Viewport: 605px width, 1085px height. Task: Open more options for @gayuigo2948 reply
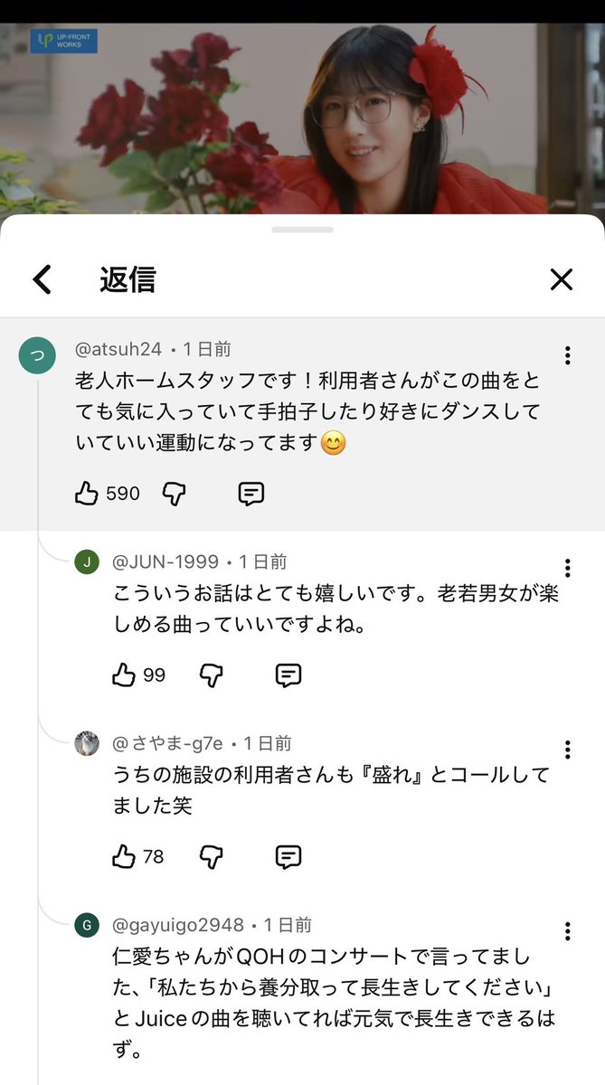pyautogui.click(x=567, y=931)
